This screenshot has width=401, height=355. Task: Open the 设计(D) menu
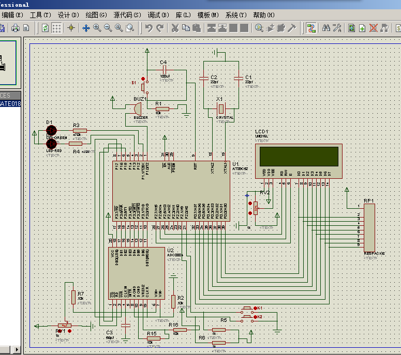(68, 15)
